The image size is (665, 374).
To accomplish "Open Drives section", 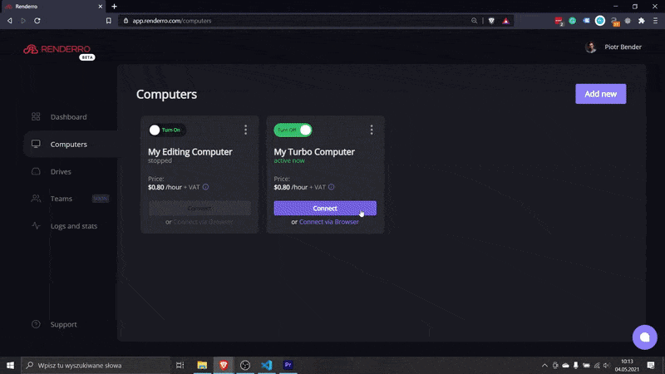I will pos(61,172).
